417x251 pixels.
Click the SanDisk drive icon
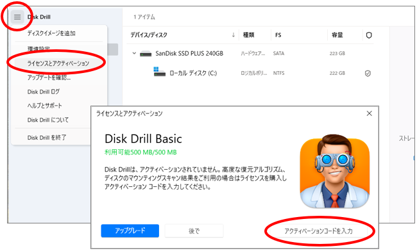pos(146,54)
